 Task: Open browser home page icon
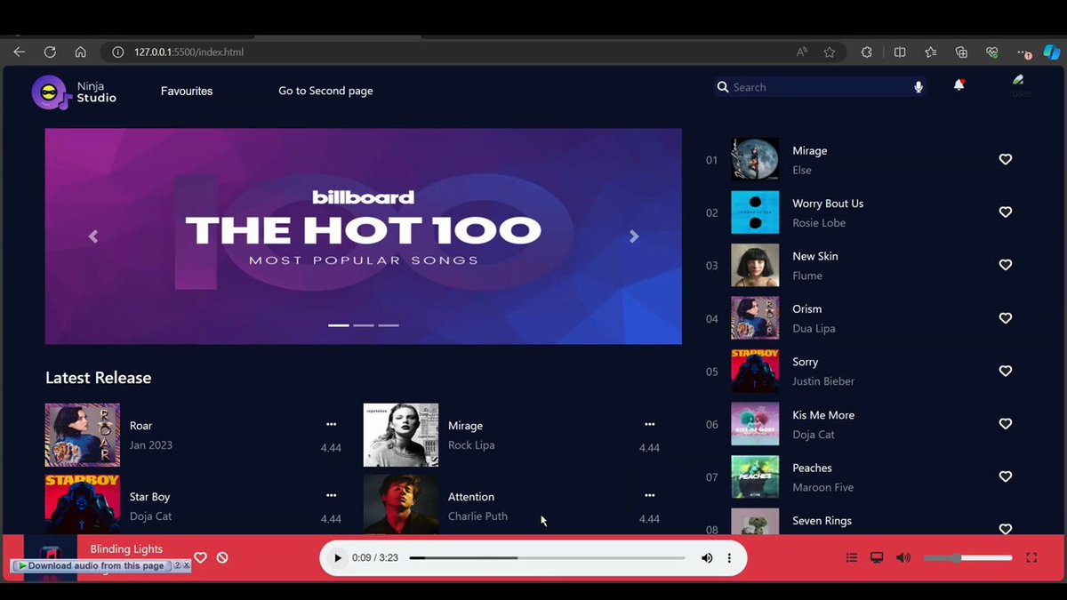click(80, 52)
